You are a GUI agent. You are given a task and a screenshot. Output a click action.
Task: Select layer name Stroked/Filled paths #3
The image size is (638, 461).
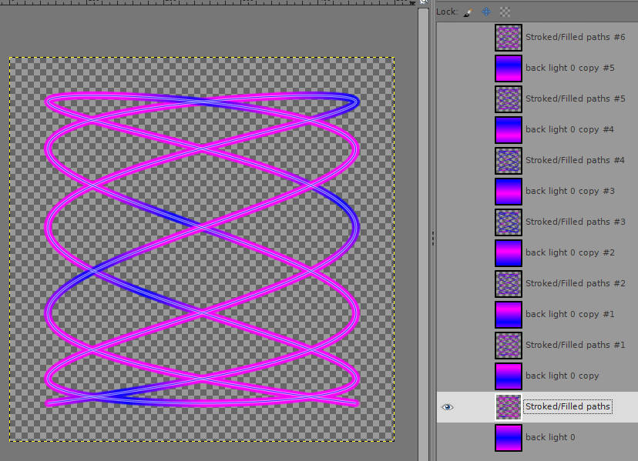(575, 222)
